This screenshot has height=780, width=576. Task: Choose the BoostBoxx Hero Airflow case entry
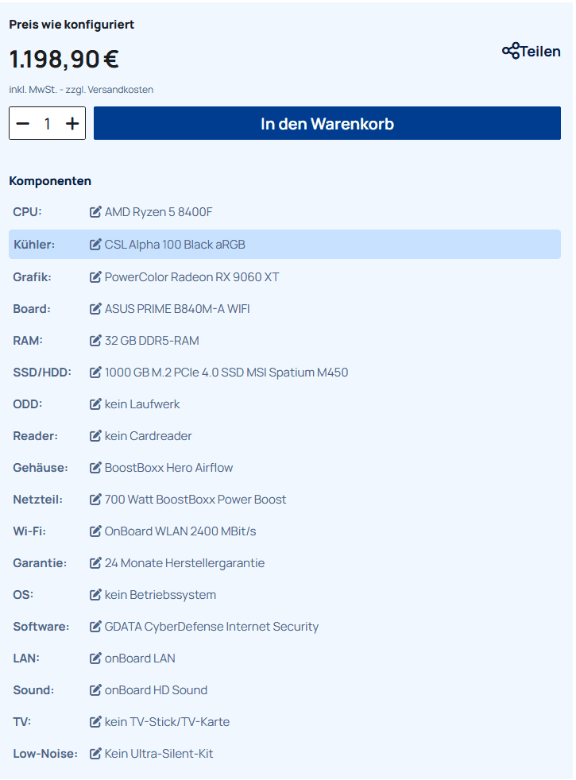pos(168,468)
